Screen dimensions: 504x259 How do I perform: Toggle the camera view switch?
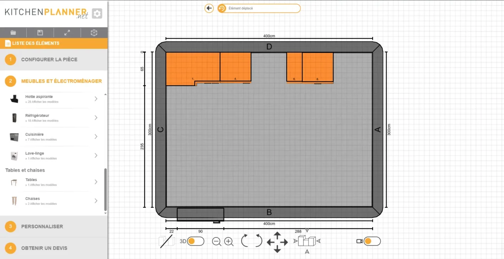pyautogui.click(x=371, y=241)
